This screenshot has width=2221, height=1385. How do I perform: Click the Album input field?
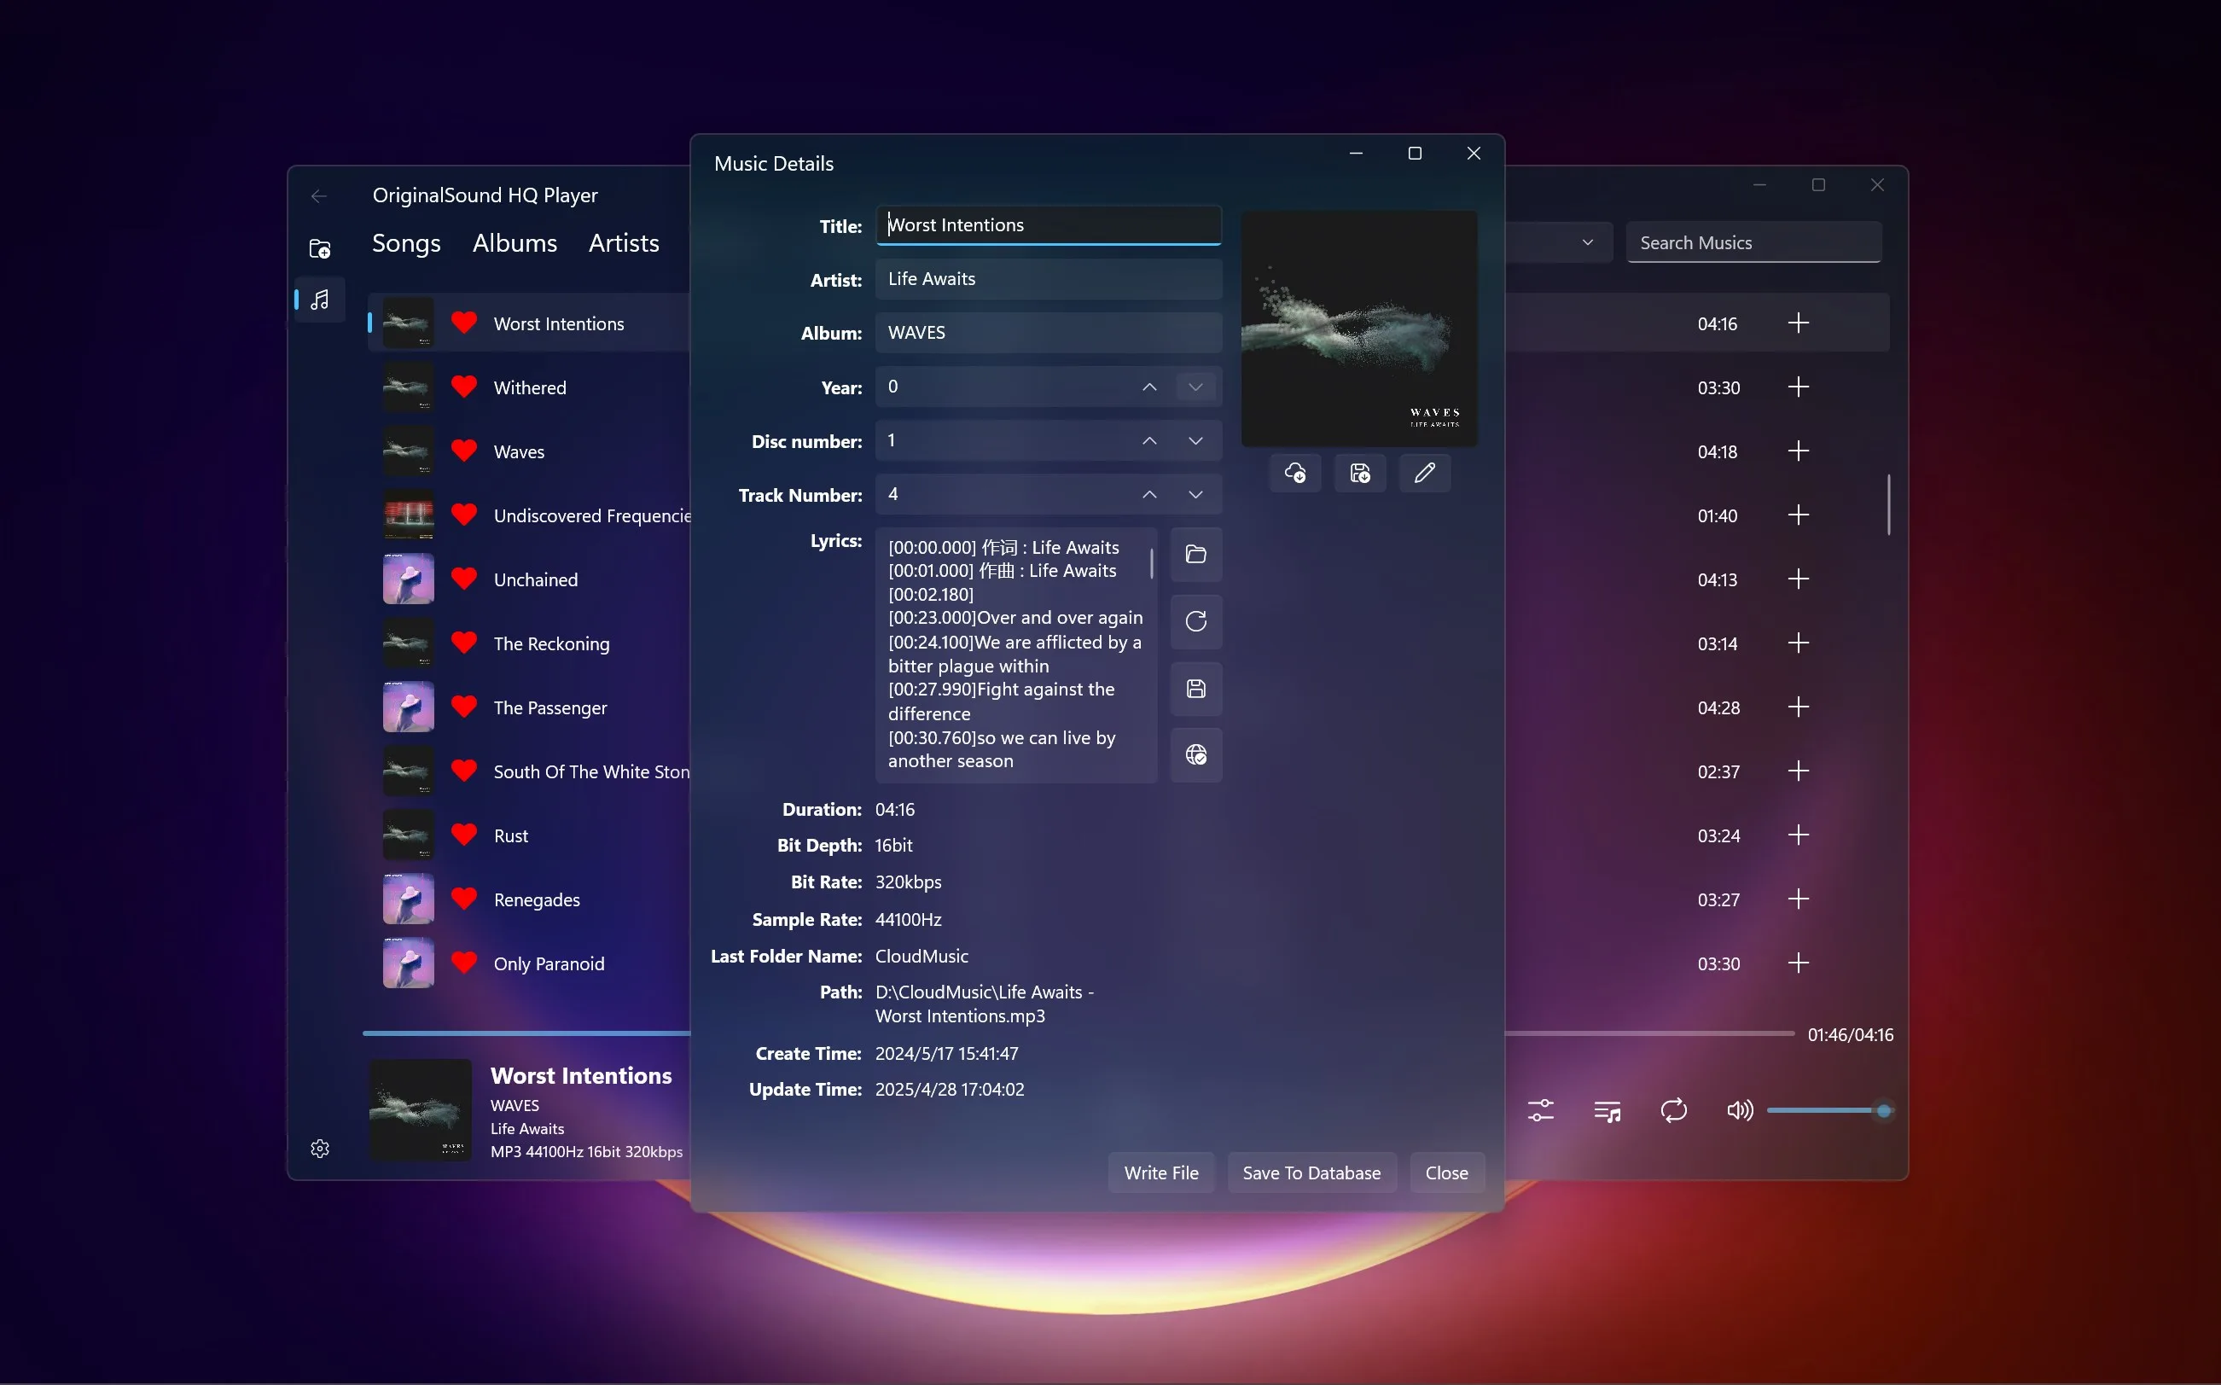click(x=1049, y=333)
